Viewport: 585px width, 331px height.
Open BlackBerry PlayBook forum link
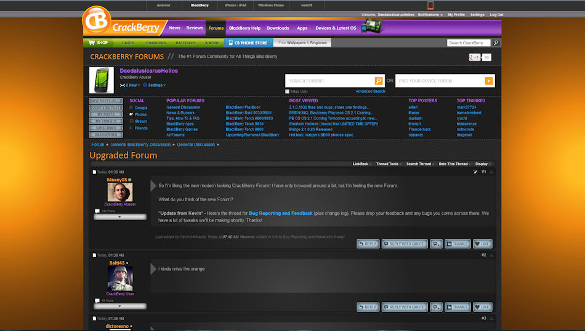243,107
